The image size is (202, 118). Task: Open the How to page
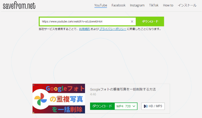tap(168, 5)
